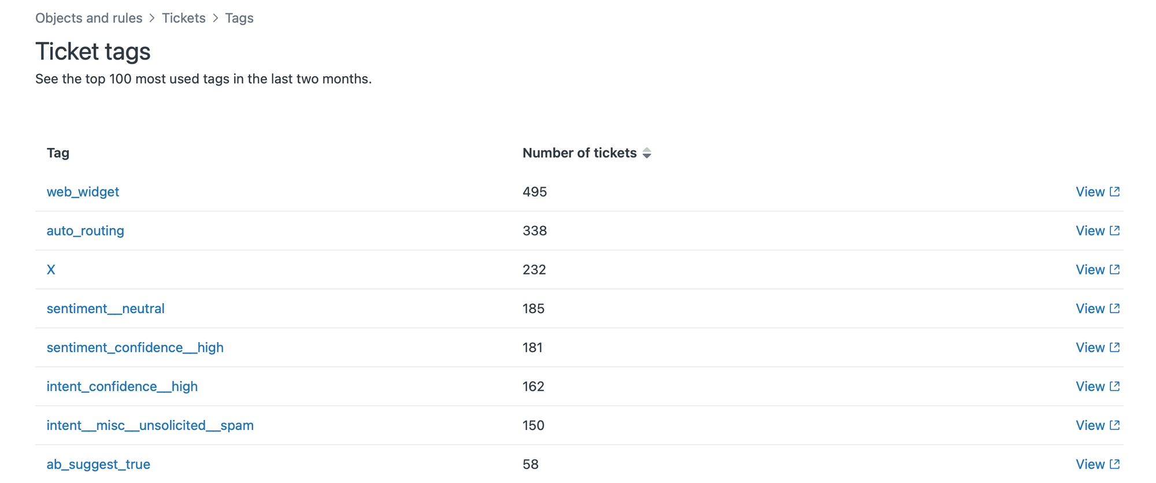Select the Tags breadcrumb item

pyautogui.click(x=239, y=18)
